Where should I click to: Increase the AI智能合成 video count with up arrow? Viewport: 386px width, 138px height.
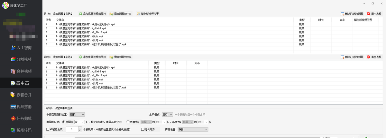(x=79, y=128)
